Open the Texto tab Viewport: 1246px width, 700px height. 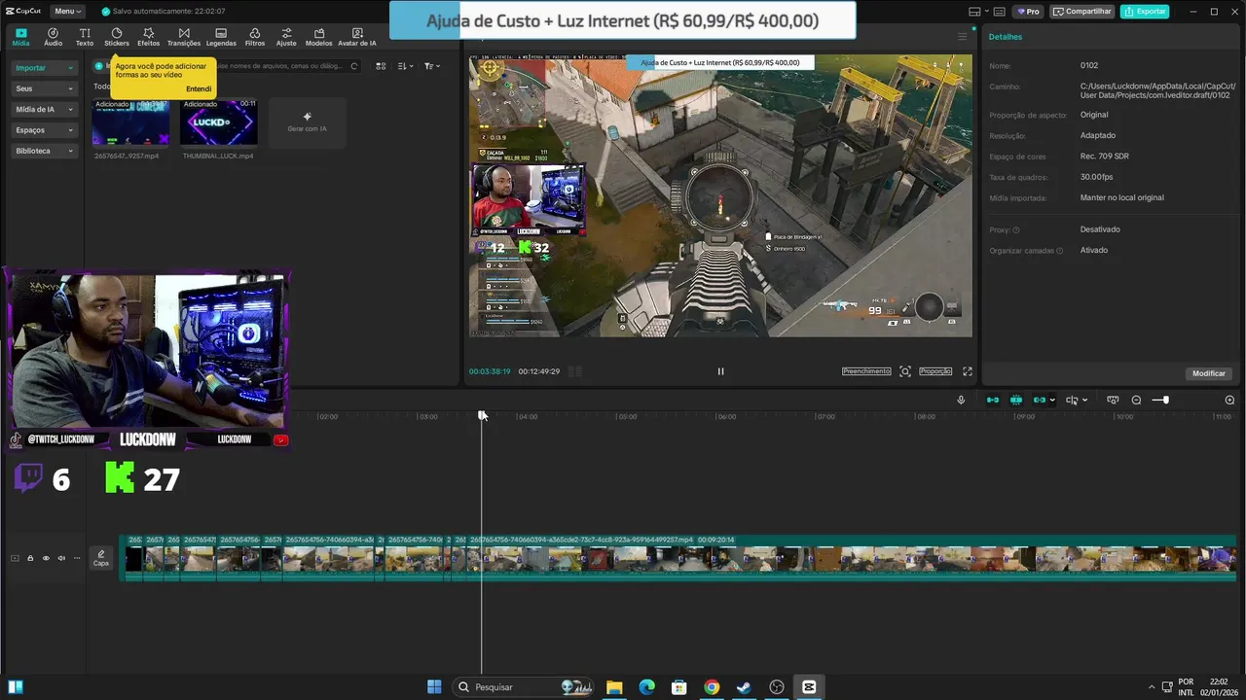point(85,37)
